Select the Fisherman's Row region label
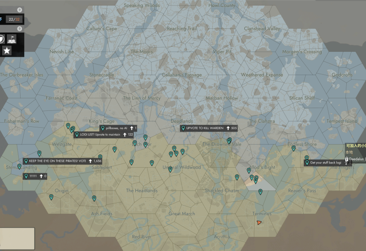Screen dimensions: 366x251 pyautogui.click(x=22, y=121)
